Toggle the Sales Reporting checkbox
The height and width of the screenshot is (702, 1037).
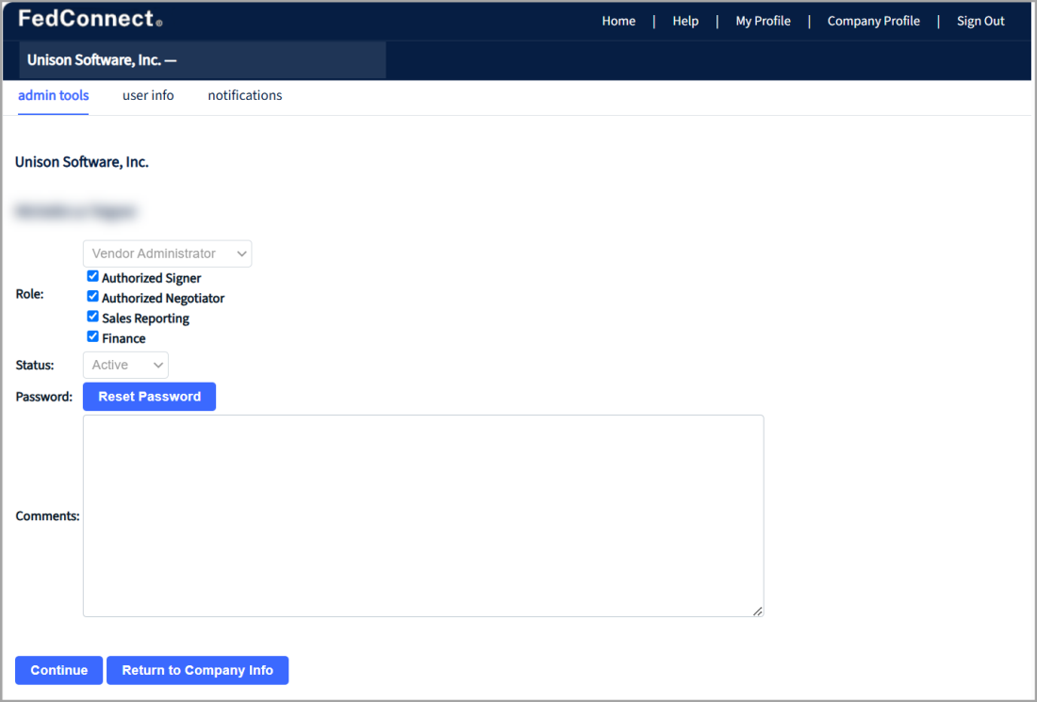(92, 317)
